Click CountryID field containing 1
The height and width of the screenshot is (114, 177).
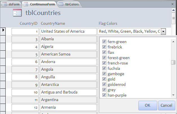coord(25,32)
